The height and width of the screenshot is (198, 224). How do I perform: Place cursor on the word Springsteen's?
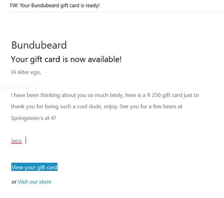27,118
